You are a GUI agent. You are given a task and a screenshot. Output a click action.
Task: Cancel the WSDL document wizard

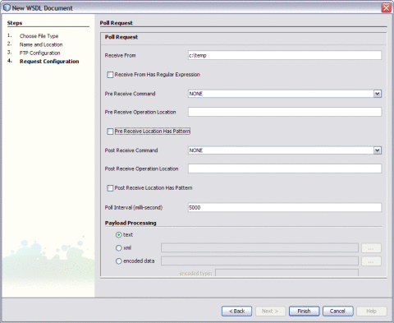point(337,311)
